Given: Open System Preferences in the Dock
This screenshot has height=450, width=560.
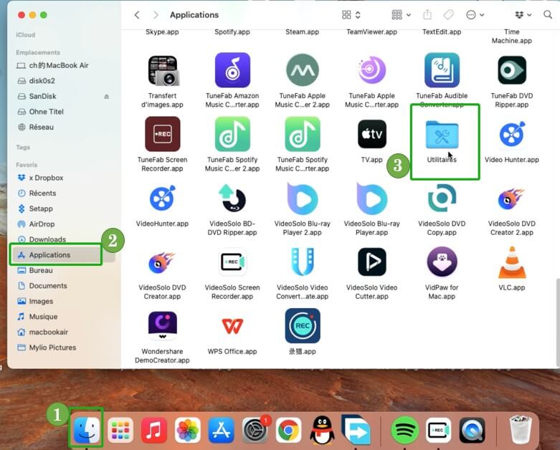Looking at the screenshot, I should pyautogui.click(x=255, y=431).
